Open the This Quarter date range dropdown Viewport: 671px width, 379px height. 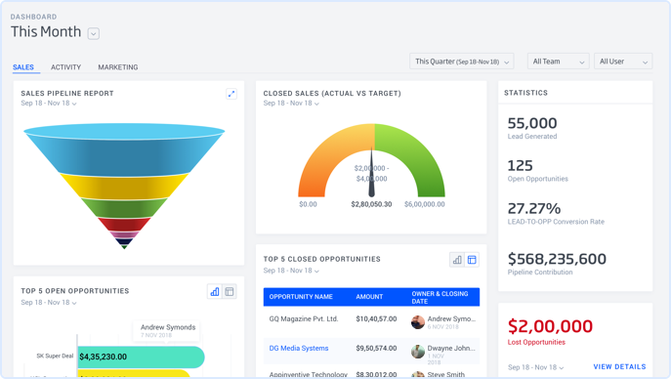462,62
